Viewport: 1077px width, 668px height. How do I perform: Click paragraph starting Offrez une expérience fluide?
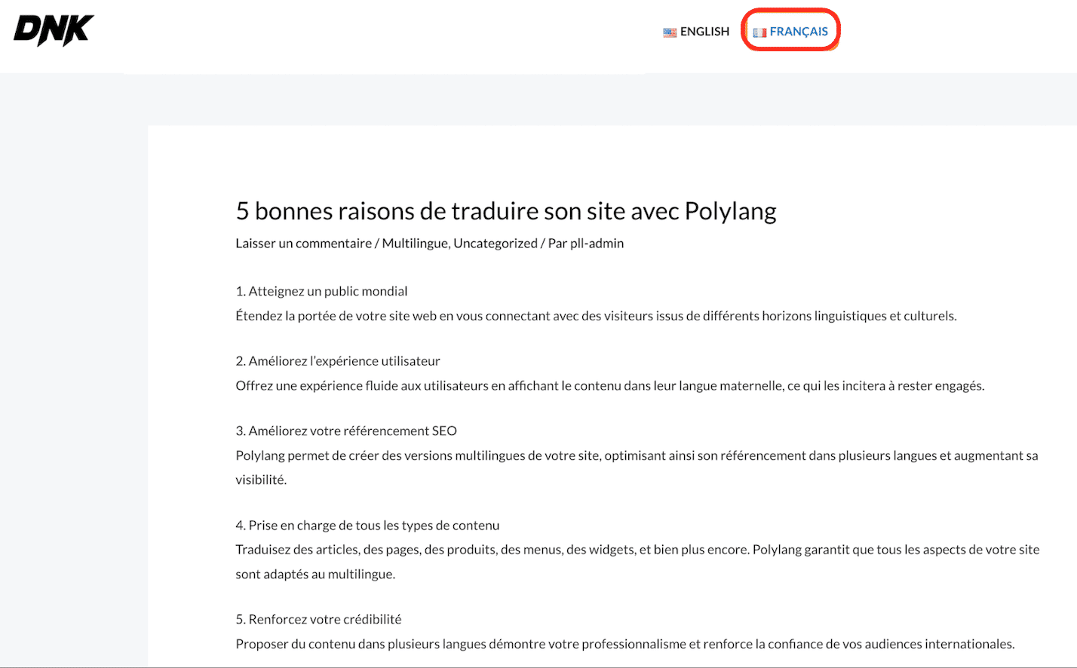coord(610,386)
